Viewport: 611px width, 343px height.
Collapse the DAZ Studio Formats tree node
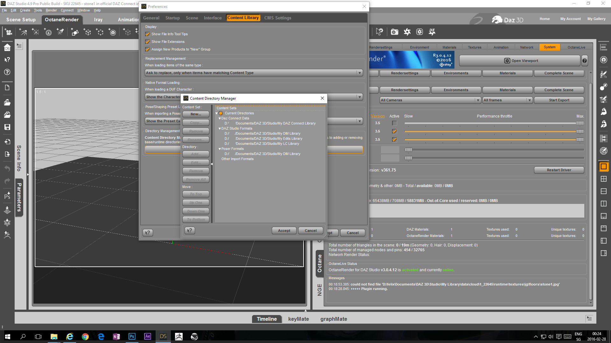coord(220,129)
